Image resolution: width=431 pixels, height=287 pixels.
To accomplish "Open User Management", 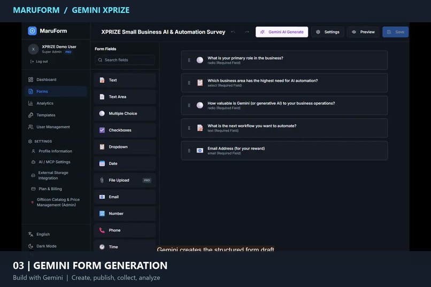I will [56, 127].
